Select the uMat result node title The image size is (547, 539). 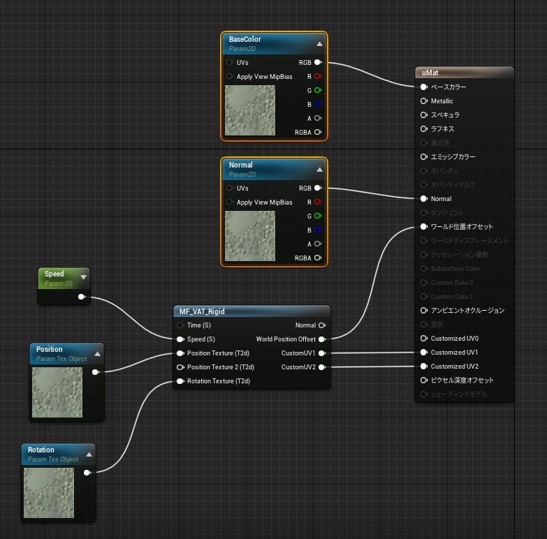pos(430,73)
